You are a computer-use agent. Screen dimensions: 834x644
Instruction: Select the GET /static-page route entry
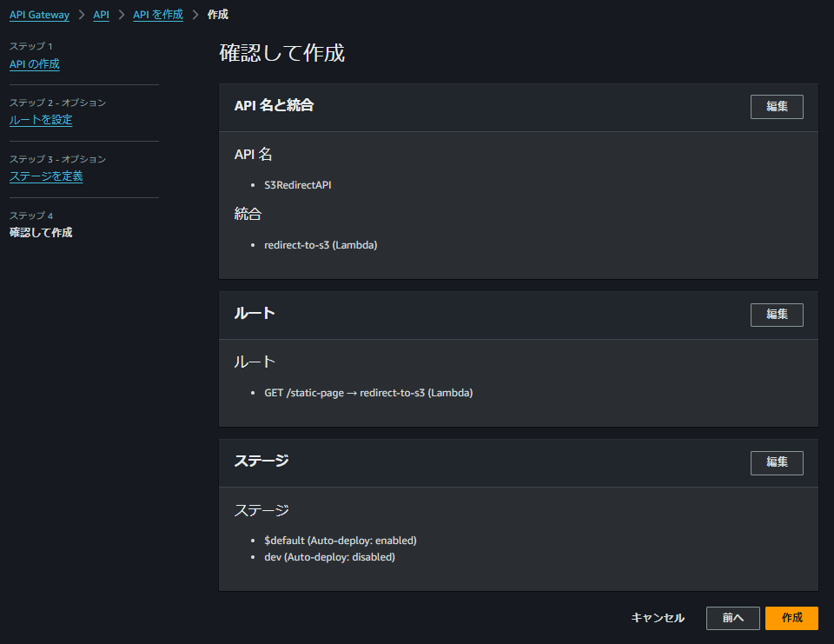(x=368, y=392)
